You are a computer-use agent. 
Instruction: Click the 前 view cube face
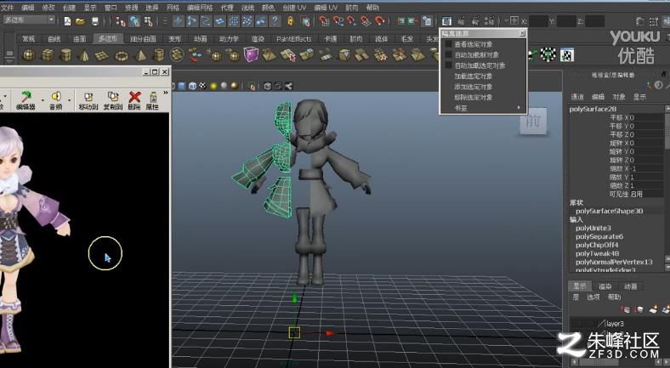coord(533,122)
